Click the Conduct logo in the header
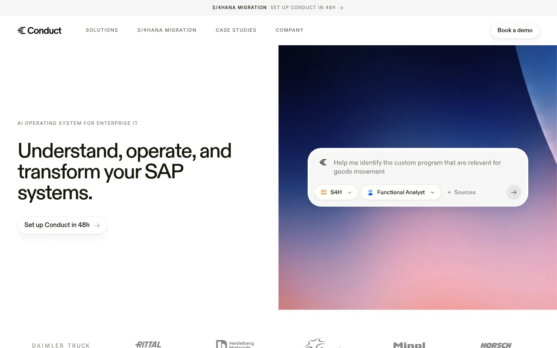Viewport: 557px width, 348px height. point(40,30)
